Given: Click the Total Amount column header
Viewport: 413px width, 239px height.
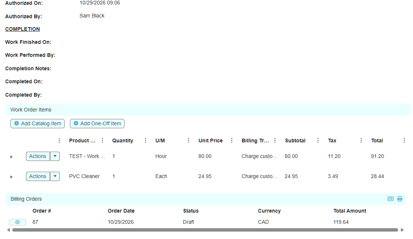Looking at the screenshot, I should click(x=350, y=211).
